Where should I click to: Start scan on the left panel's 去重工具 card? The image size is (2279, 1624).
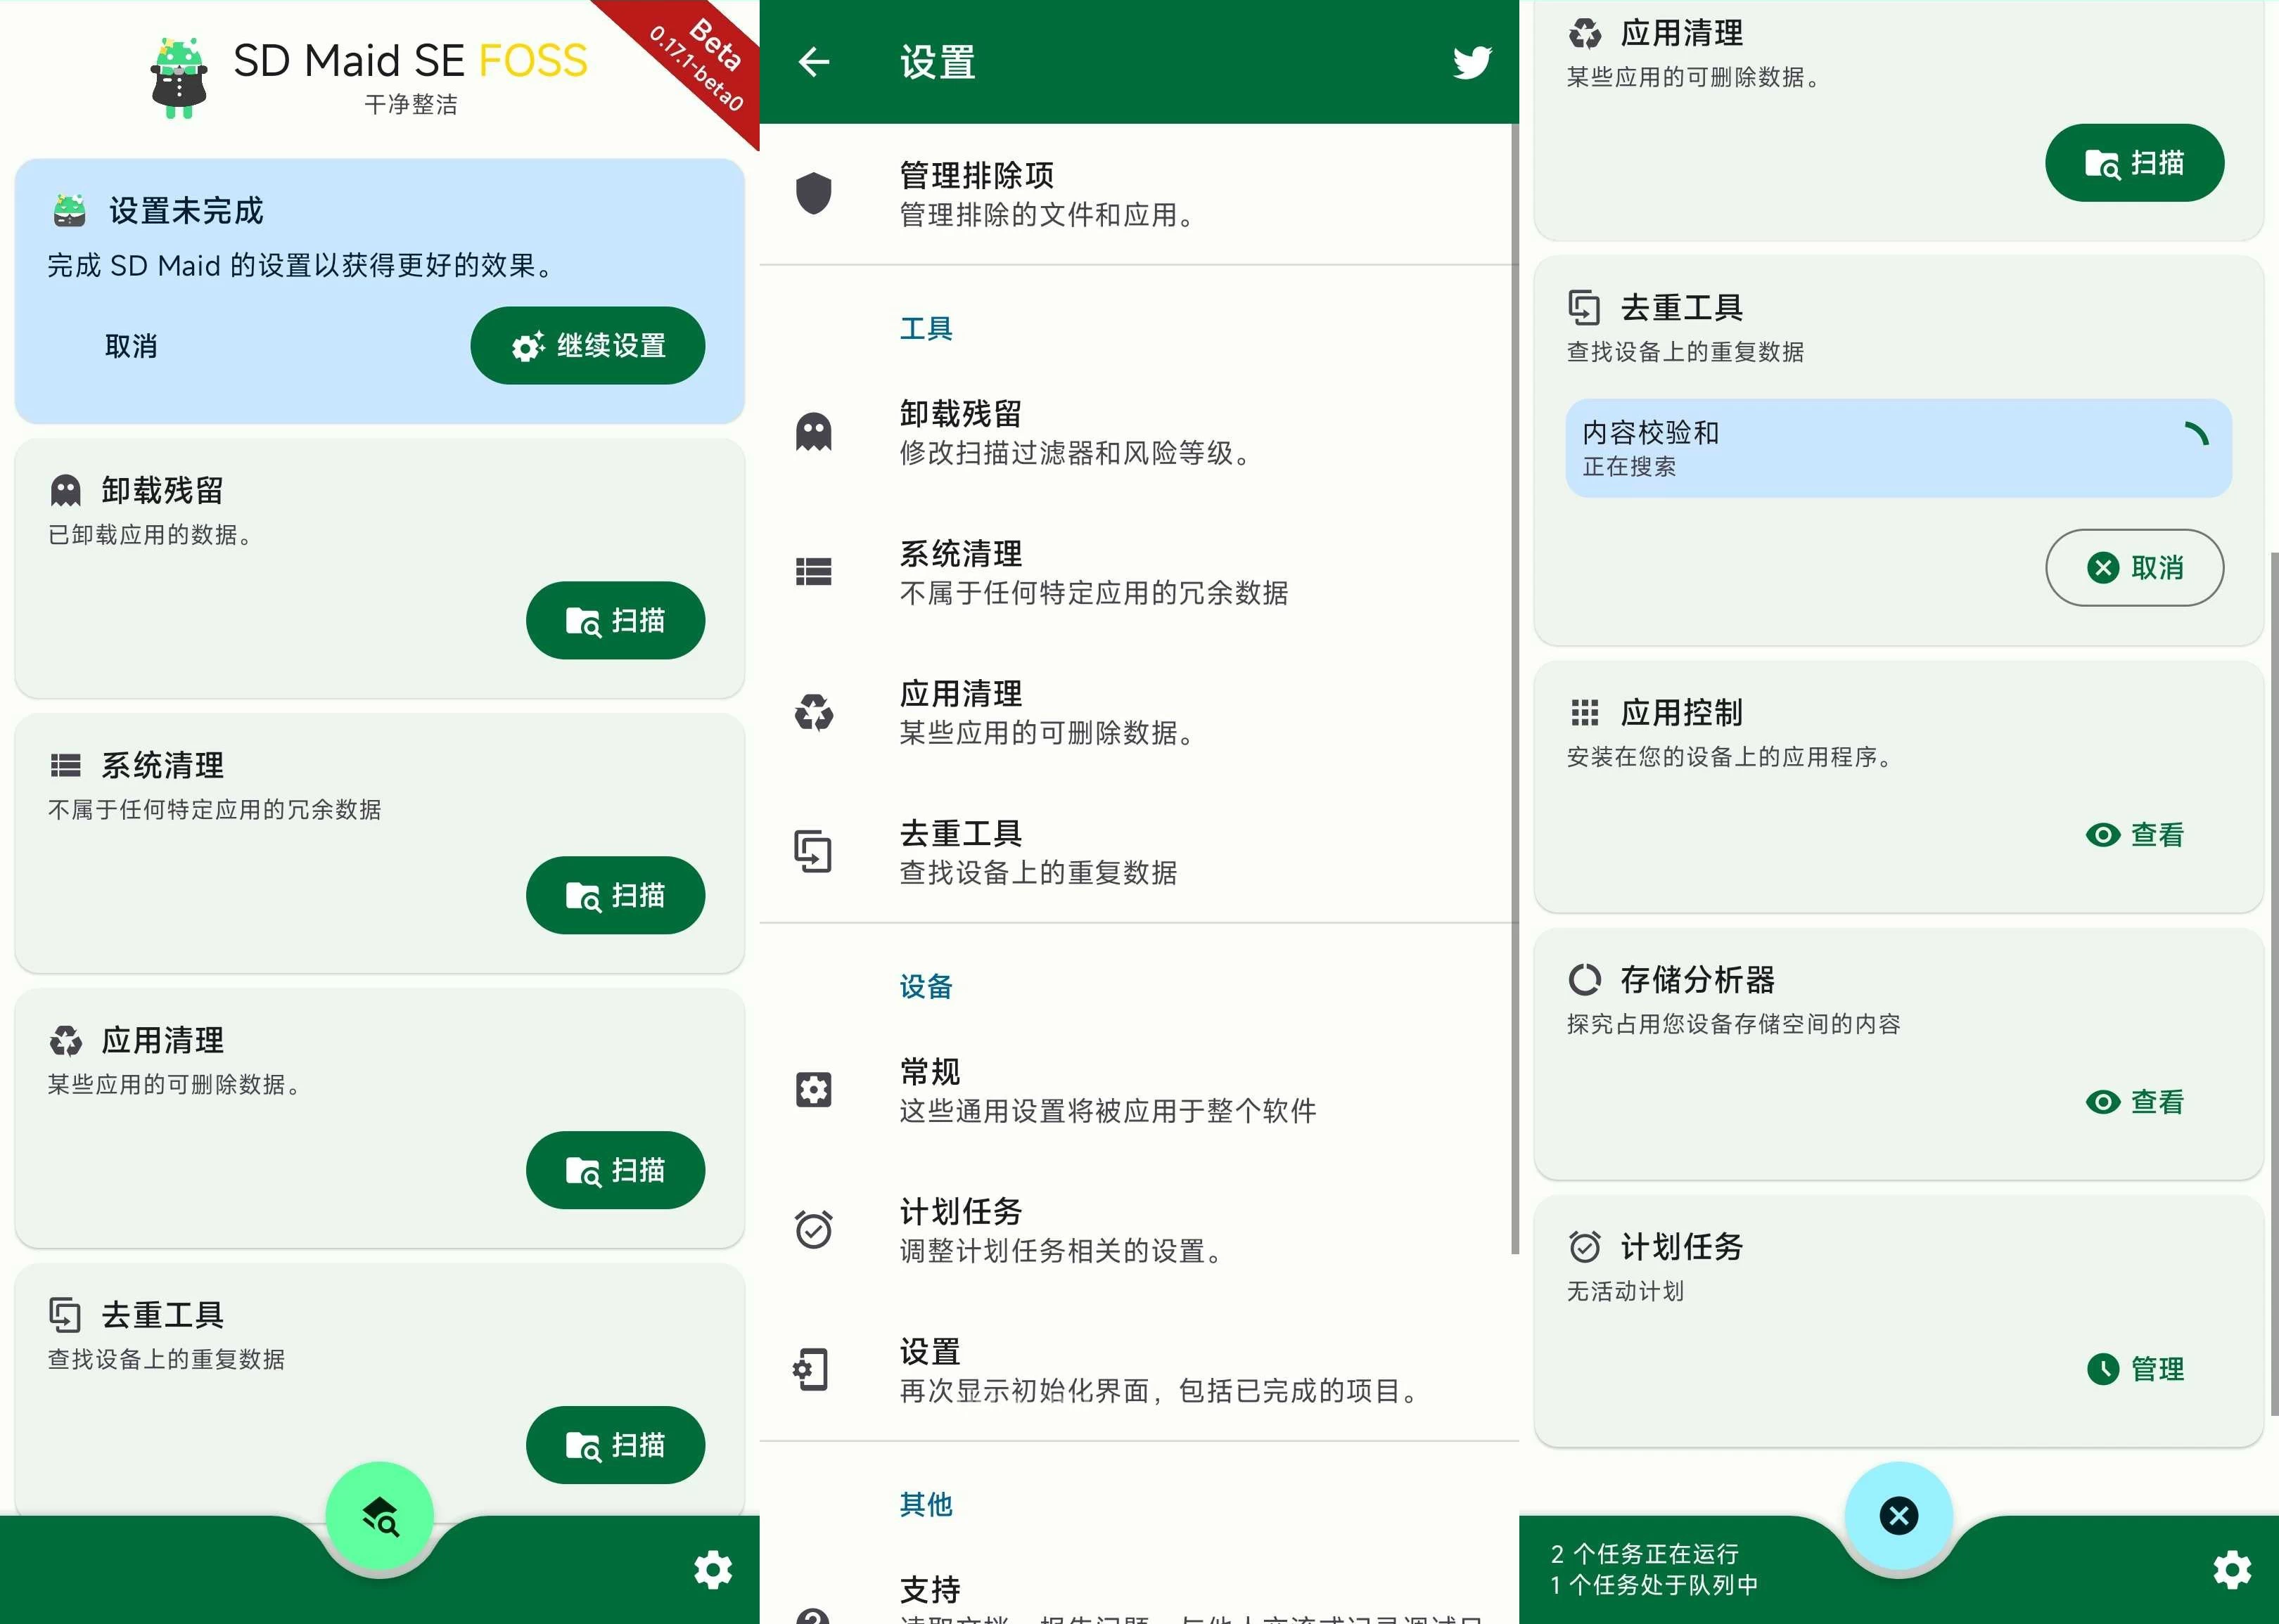615,1445
